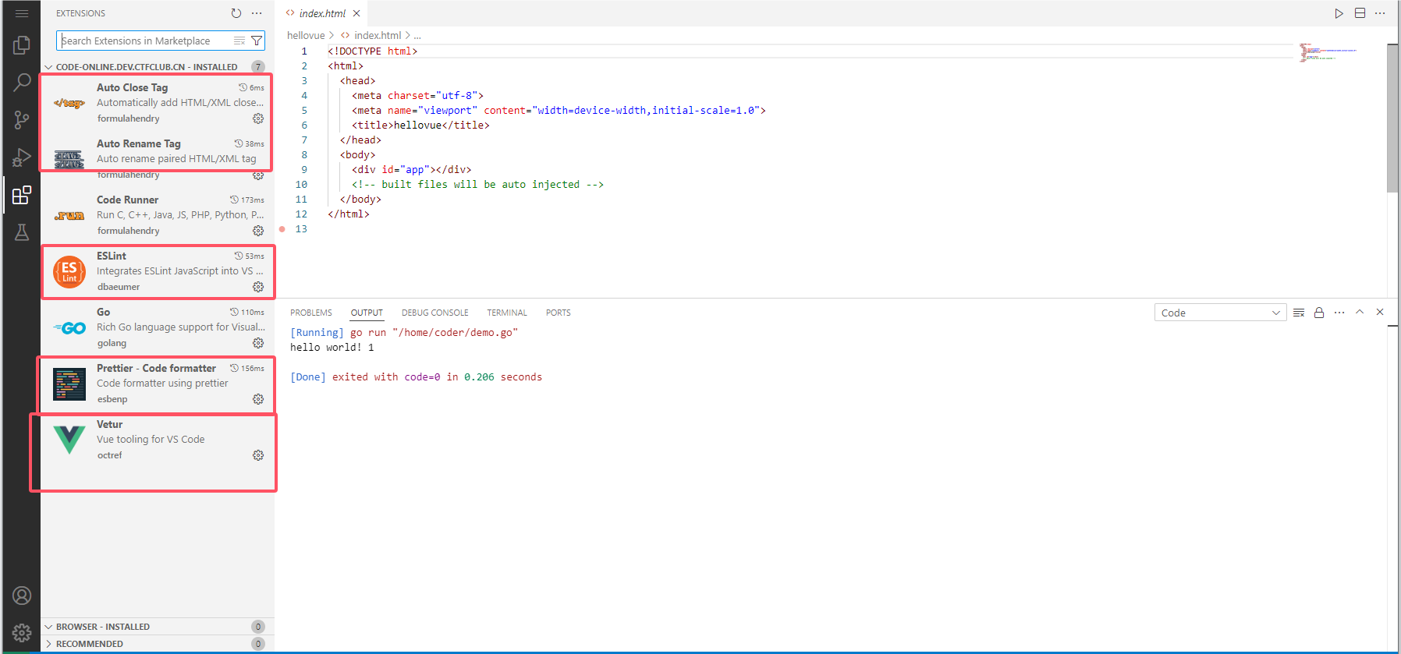This screenshot has height=654, width=1401.
Task: Open the Accounts menu icon
Action: point(22,596)
